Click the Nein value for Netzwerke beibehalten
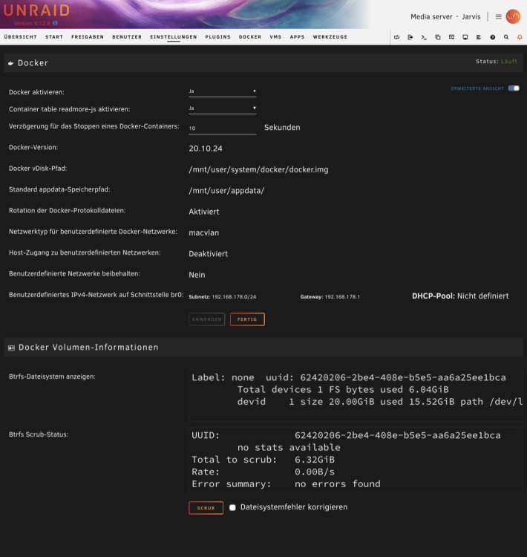Image resolution: width=527 pixels, height=557 pixels. pyautogui.click(x=197, y=275)
